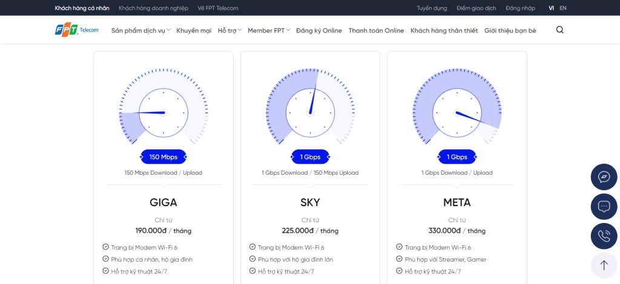
Task: Switch language to EN
Action: [x=563, y=8]
